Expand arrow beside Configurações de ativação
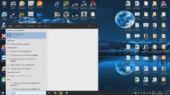This screenshot has height=95, width=170. (43, 69)
